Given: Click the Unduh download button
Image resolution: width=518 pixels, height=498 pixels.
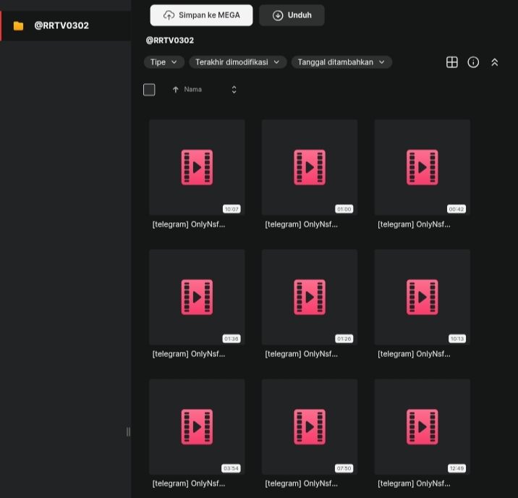Looking at the screenshot, I should tap(292, 15).
